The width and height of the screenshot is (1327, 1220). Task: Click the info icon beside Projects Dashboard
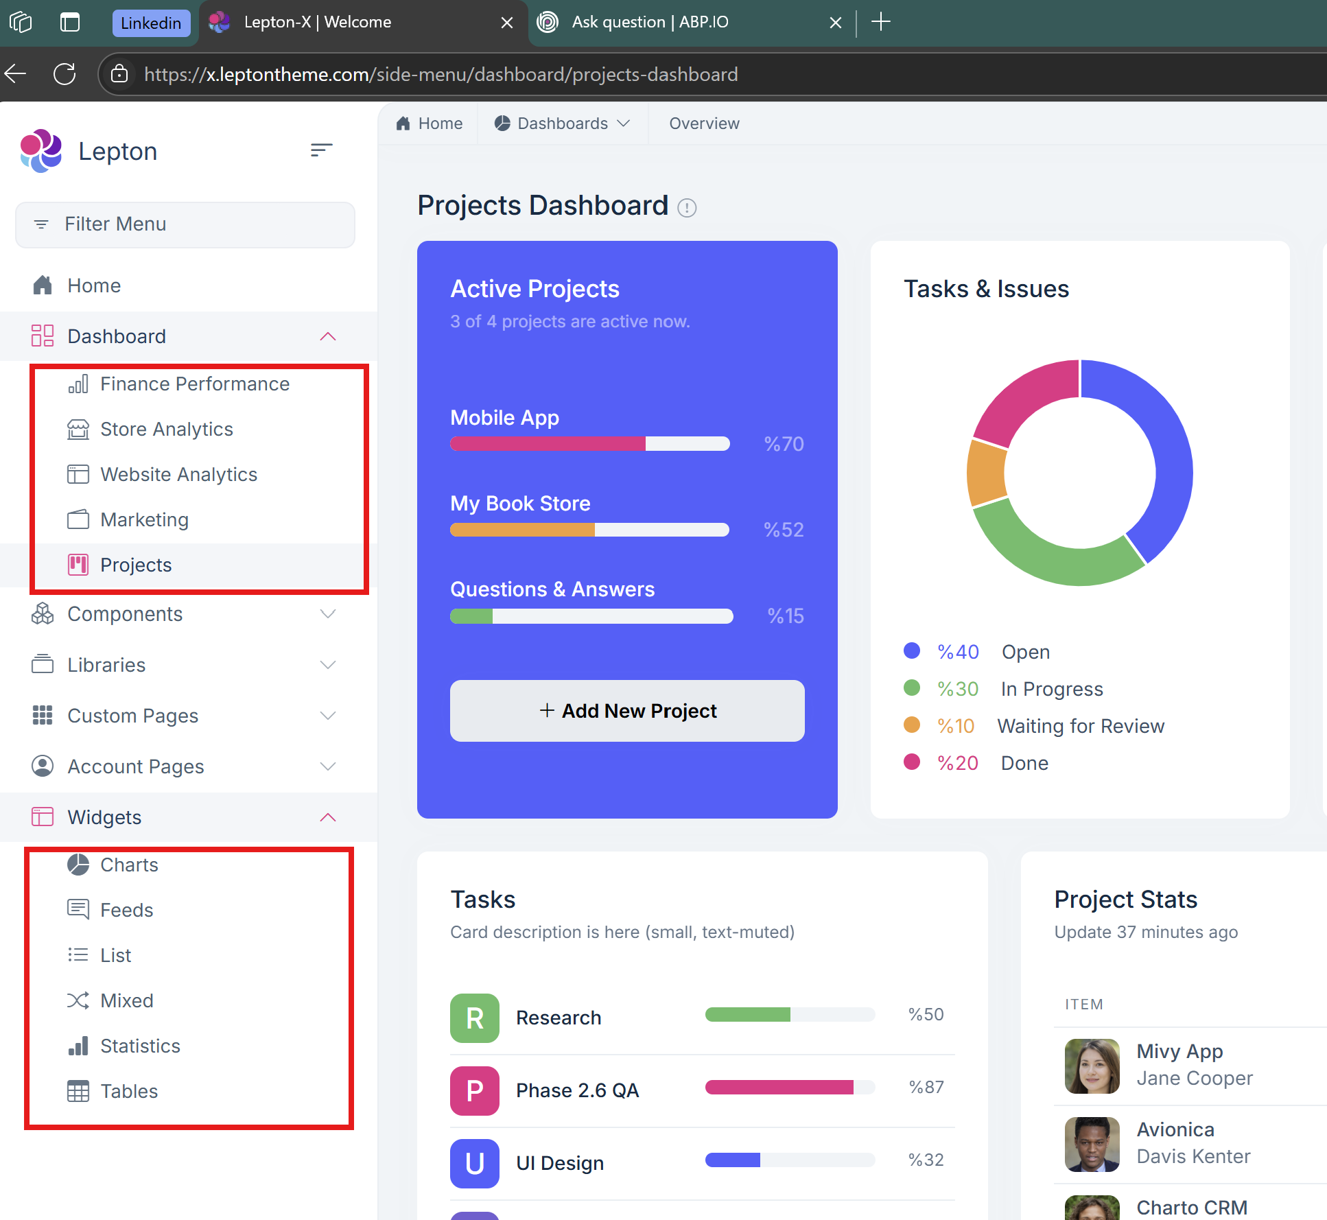[687, 207]
